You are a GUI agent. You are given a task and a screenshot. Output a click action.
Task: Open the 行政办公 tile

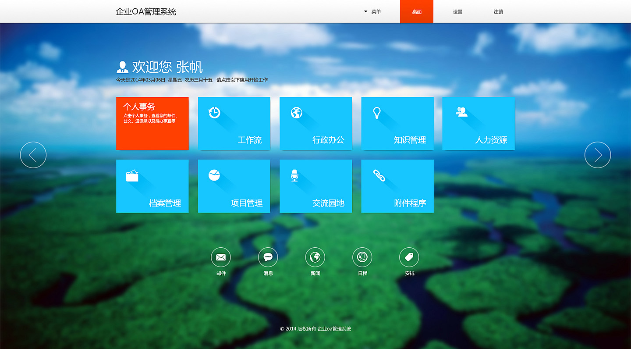click(x=315, y=124)
